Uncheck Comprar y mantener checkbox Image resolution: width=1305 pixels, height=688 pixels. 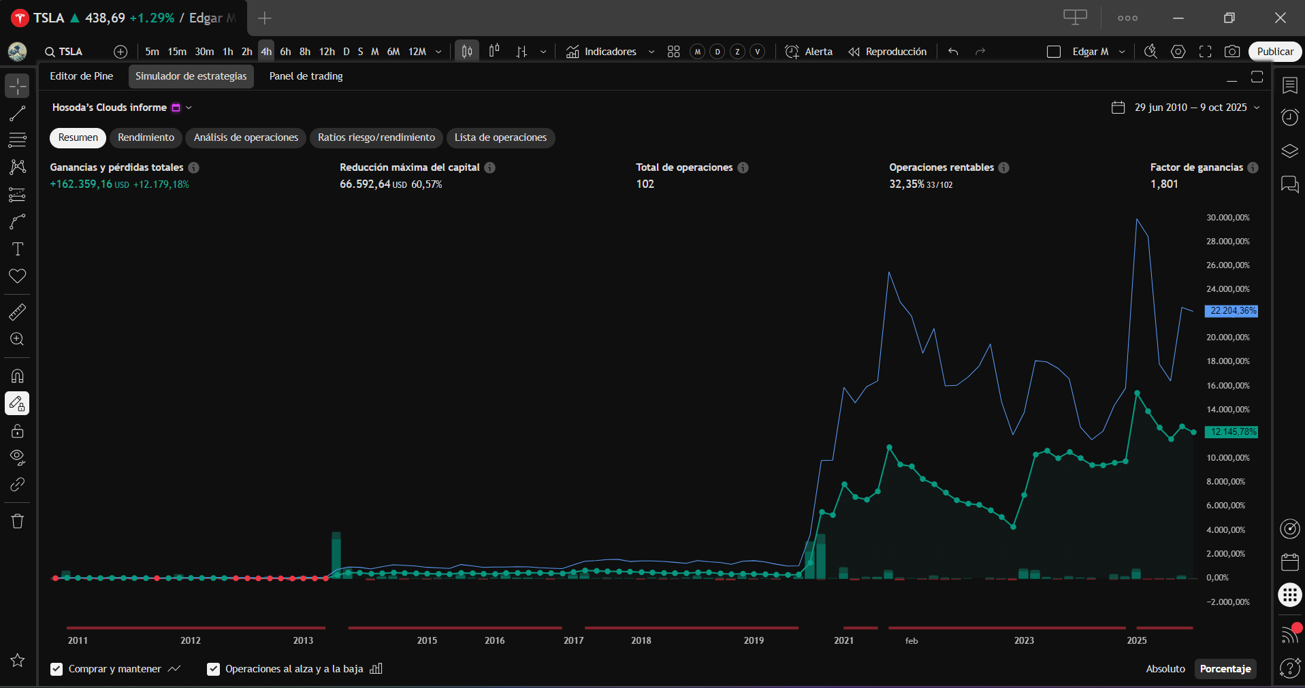click(57, 669)
